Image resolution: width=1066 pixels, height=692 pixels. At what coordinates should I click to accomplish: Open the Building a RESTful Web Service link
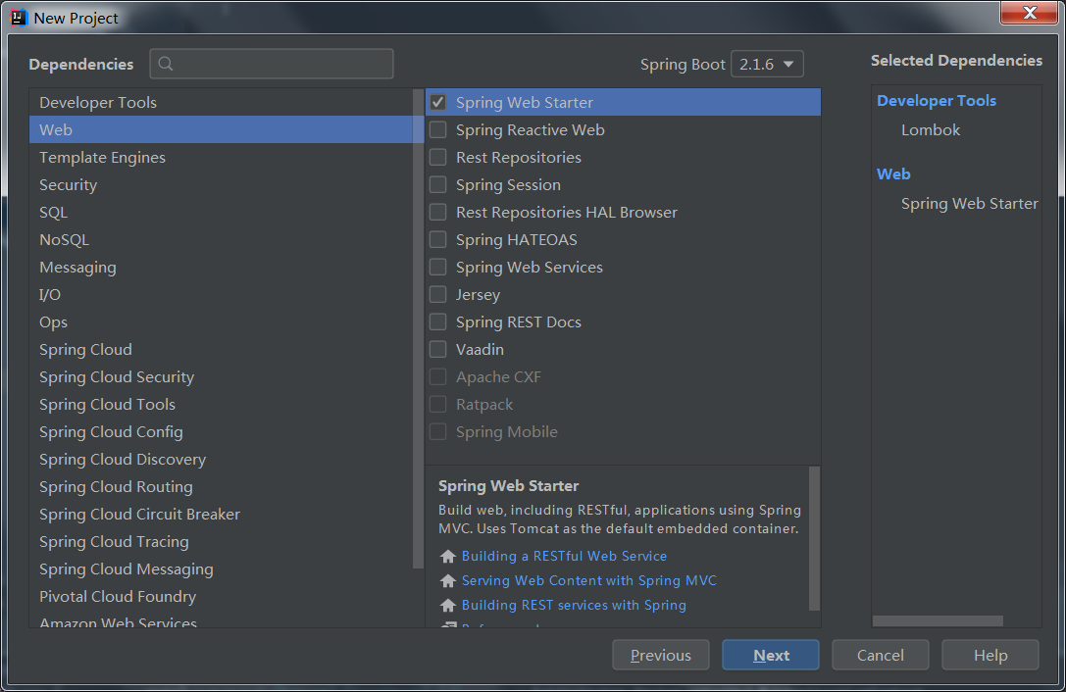click(564, 556)
